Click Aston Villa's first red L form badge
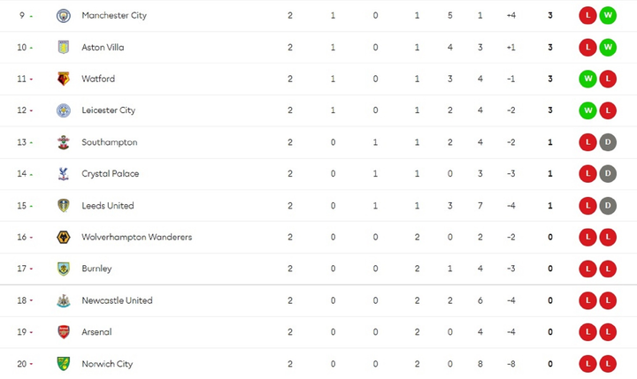637x379 pixels. coord(587,48)
